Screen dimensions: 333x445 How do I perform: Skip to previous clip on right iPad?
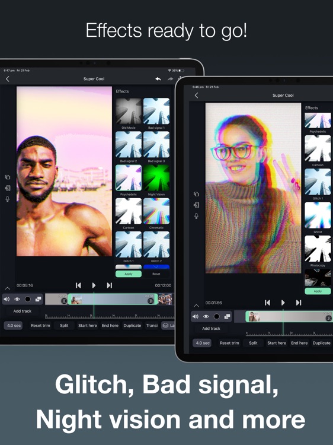pyautogui.click(x=267, y=303)
